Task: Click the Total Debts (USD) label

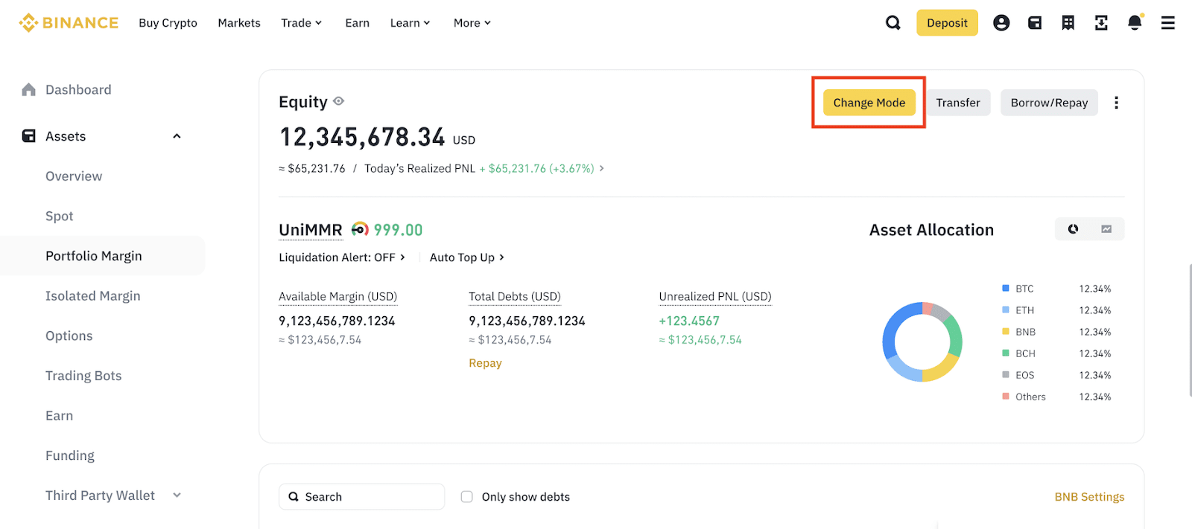Action: 515,296
